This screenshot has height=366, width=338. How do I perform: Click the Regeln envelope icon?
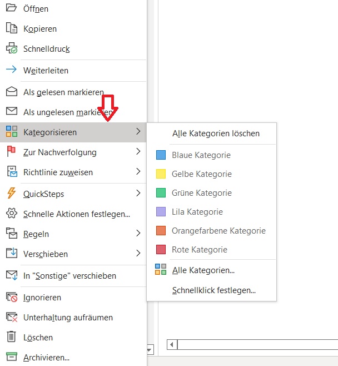tap(12, 233)
